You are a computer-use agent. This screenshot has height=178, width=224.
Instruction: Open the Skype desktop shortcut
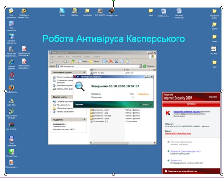[x=62, y=12]
